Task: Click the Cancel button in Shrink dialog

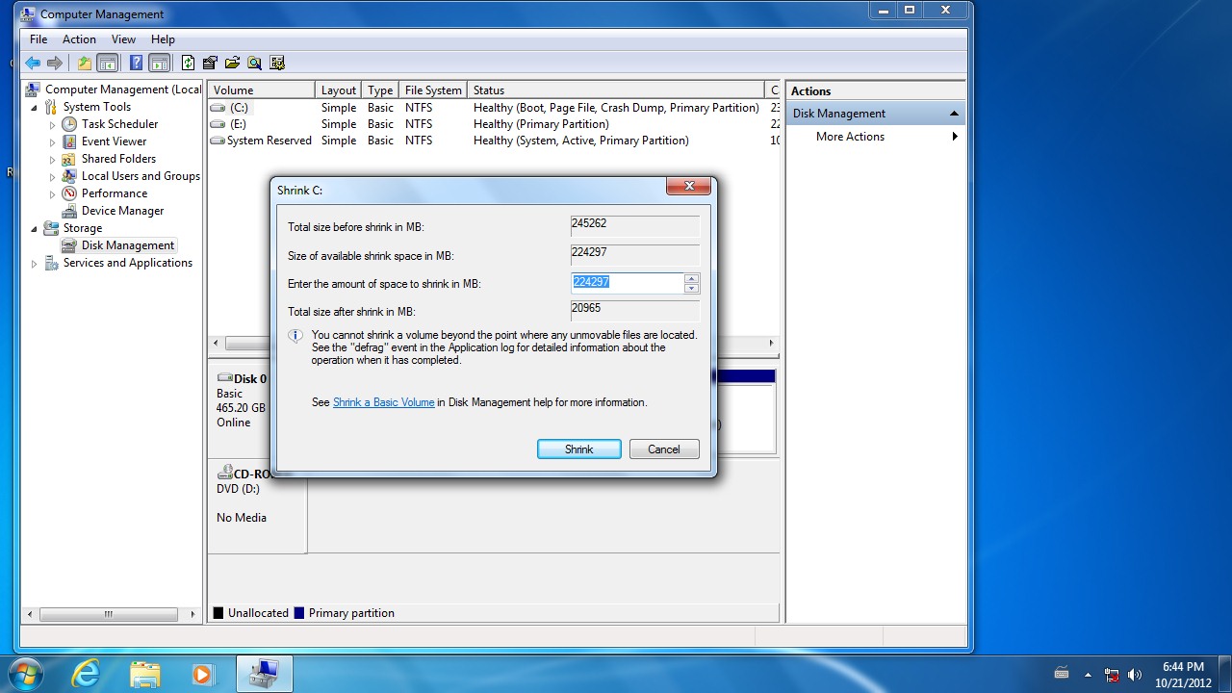Action: [x=664, y=449]
